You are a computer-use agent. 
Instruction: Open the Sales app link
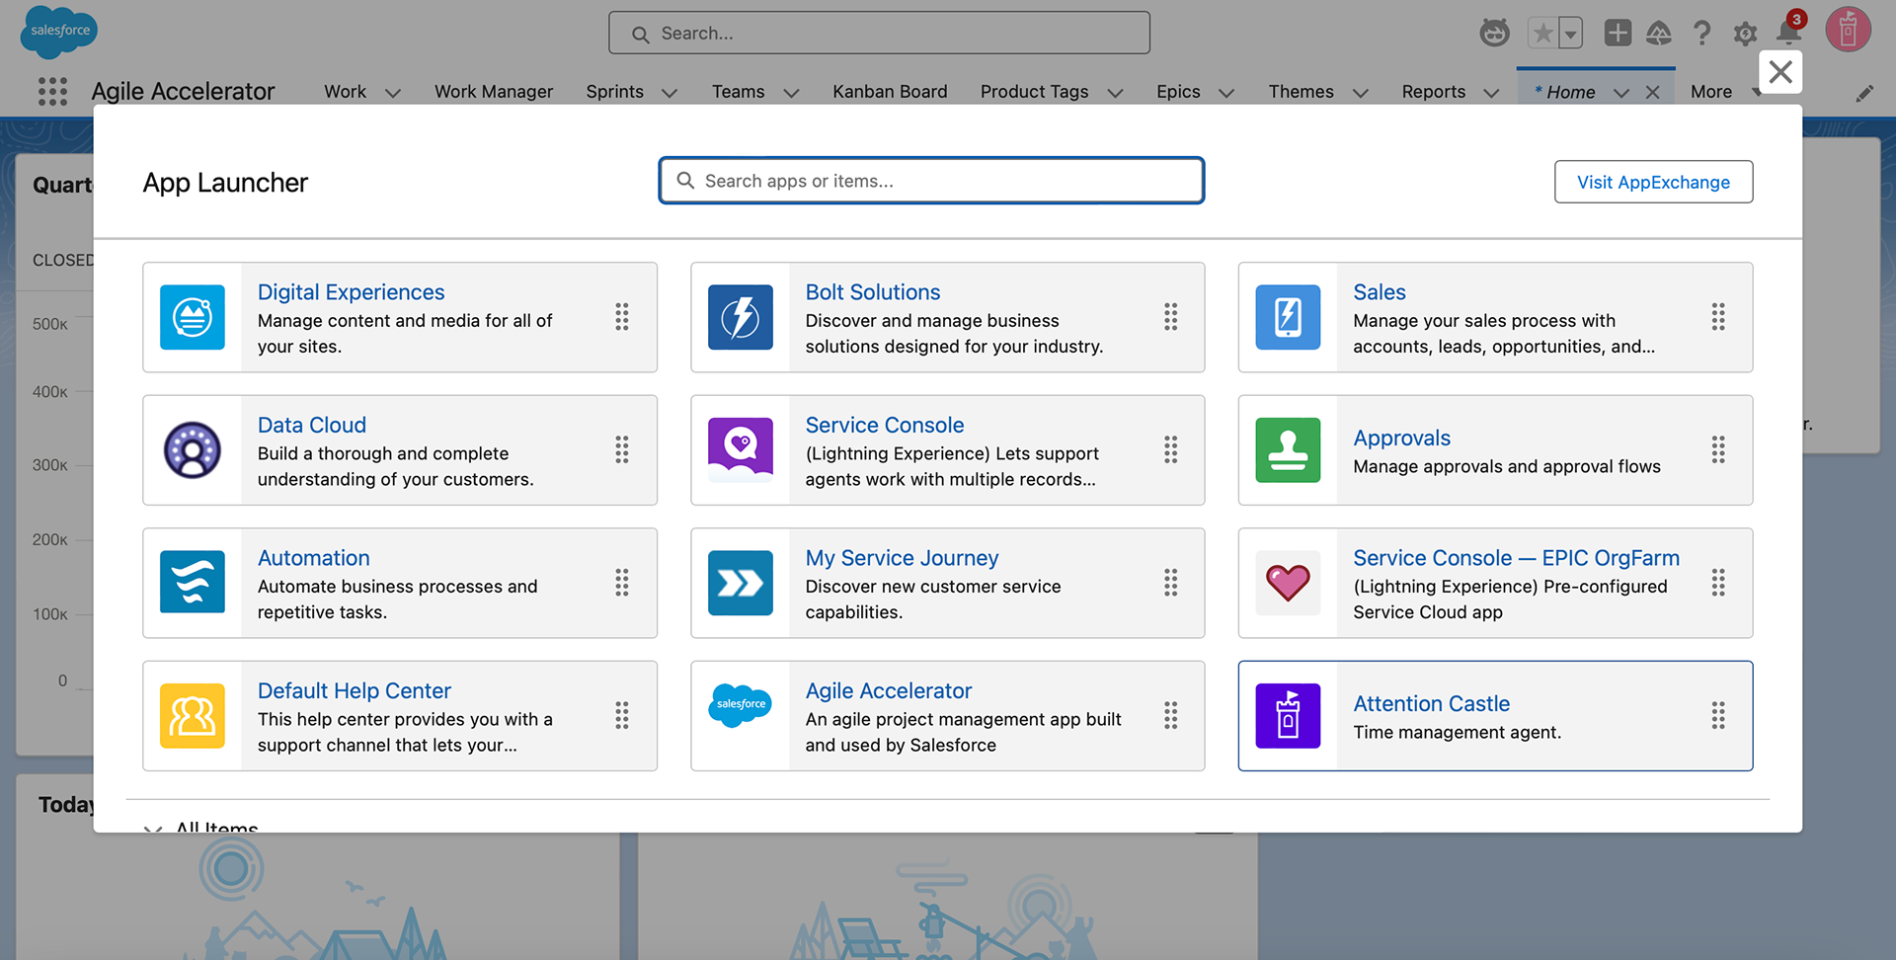[x=1379, y=292]
